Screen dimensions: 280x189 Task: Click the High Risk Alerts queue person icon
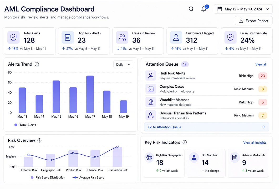click(151, 76)
